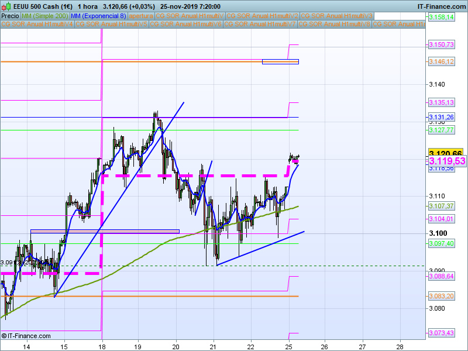This screenshot has width=468, height=351.
Task: Select the CG SOR Anual H1multiV6 label
Action: [185, 24]
